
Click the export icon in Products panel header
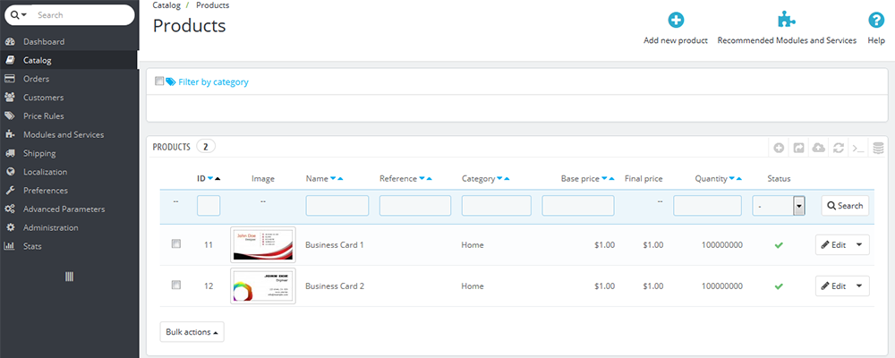click(799, 148)
